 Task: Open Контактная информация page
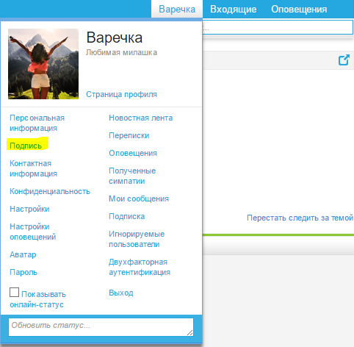[33, 168]
